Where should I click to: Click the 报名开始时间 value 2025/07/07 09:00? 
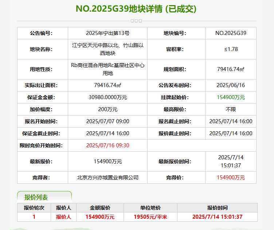tap(107, 121)
